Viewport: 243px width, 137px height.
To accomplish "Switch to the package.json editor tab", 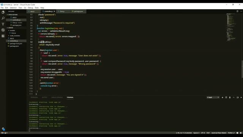I will [x=78, y=11].
